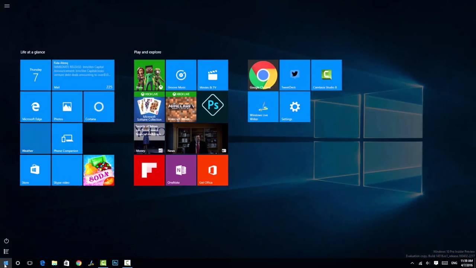Viewport: 476px width, 268px height.
Task: Open Action Center notifications icon
Action: [x=436, y=263]
